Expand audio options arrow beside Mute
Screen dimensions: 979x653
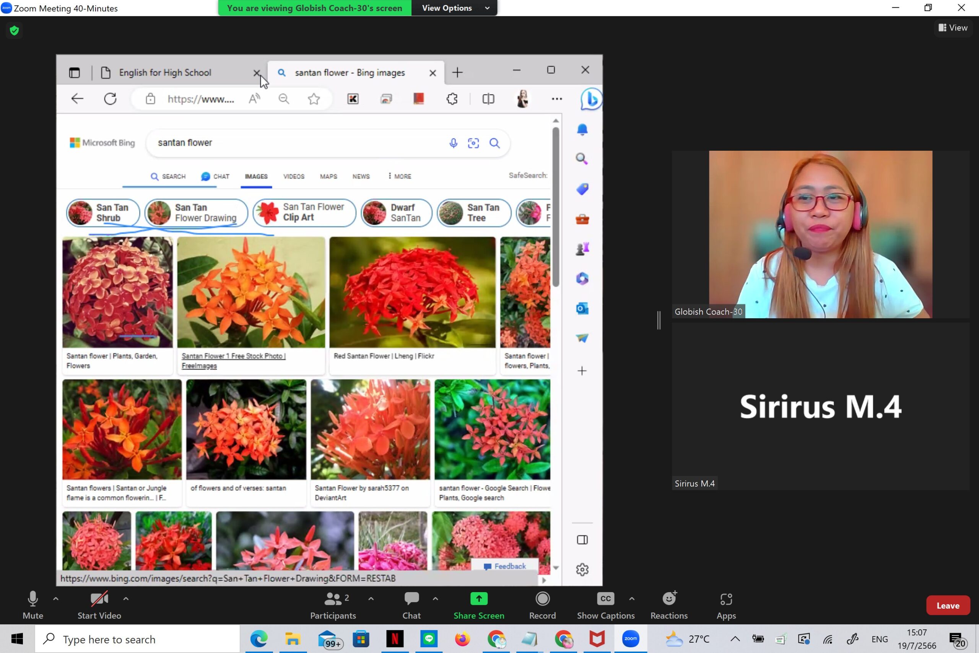coord(56,598)
